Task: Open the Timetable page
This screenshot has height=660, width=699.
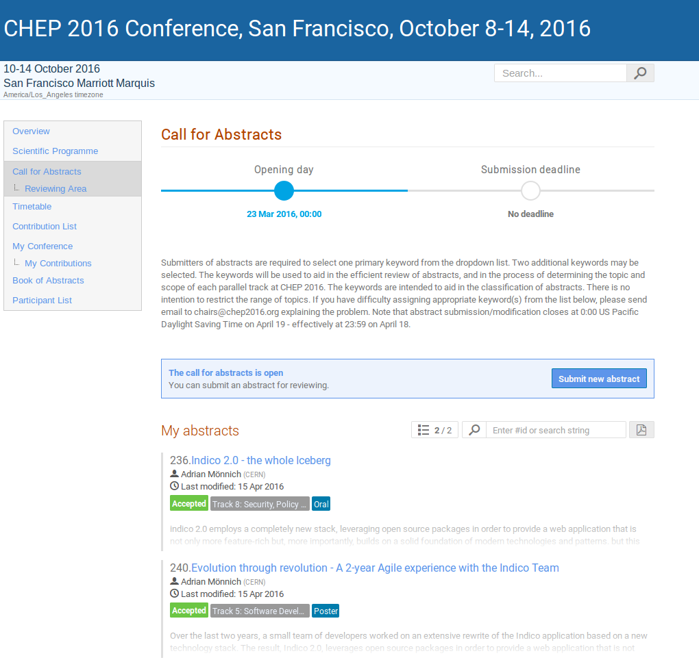Action: point(32,207)
